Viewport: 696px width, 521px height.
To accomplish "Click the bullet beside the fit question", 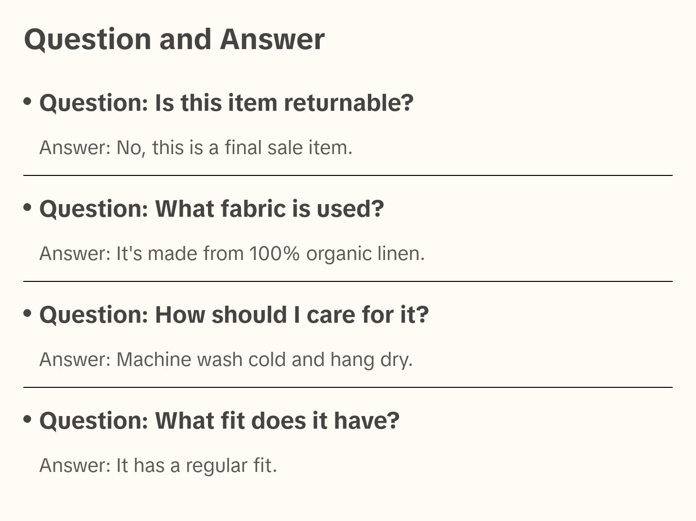I will (x=28, y=419).
